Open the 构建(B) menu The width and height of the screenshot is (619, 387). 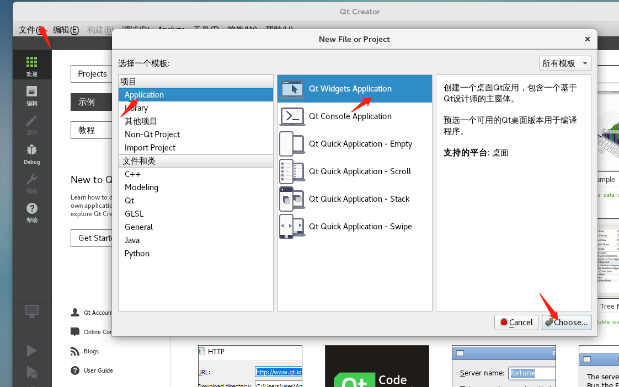pos(100,30)
